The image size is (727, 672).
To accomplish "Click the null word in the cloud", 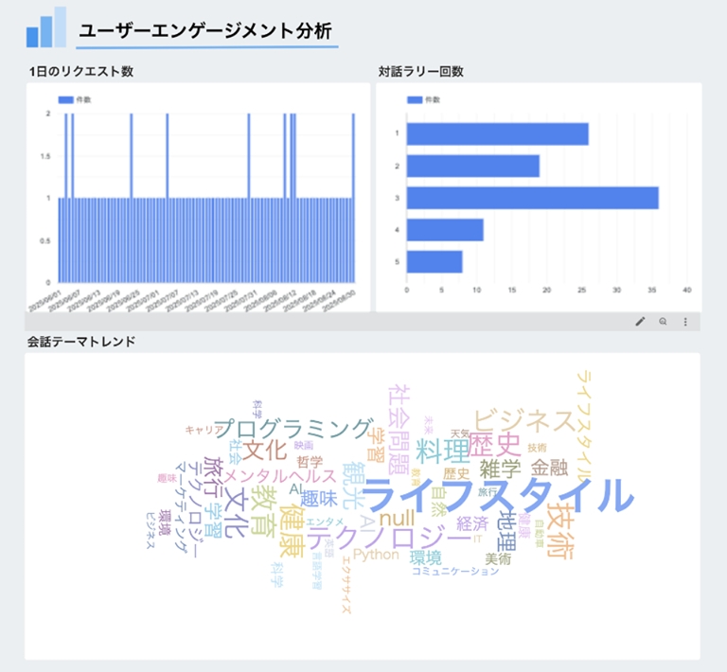I will coord(397,518).
